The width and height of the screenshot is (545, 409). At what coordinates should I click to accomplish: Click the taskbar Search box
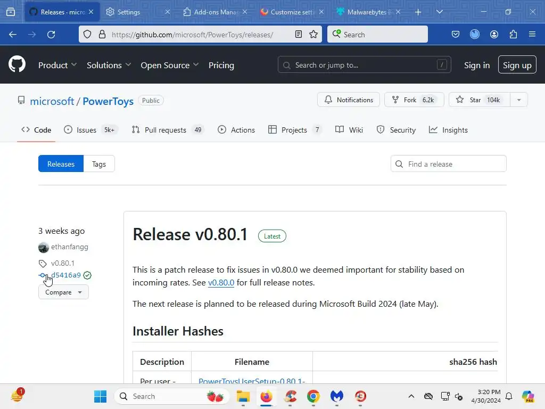pyautogui.click(x=172, y=396)
